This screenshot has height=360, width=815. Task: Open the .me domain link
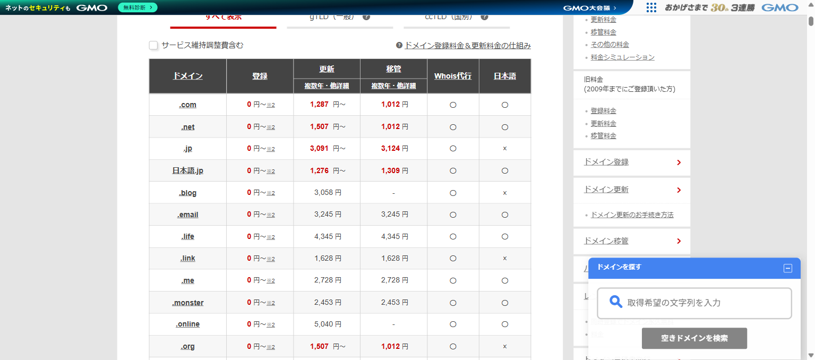(188, 280)
